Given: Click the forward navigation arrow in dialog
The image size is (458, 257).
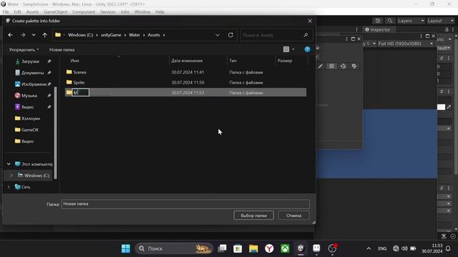Looking at the screenshot, I should click(23, 35).
